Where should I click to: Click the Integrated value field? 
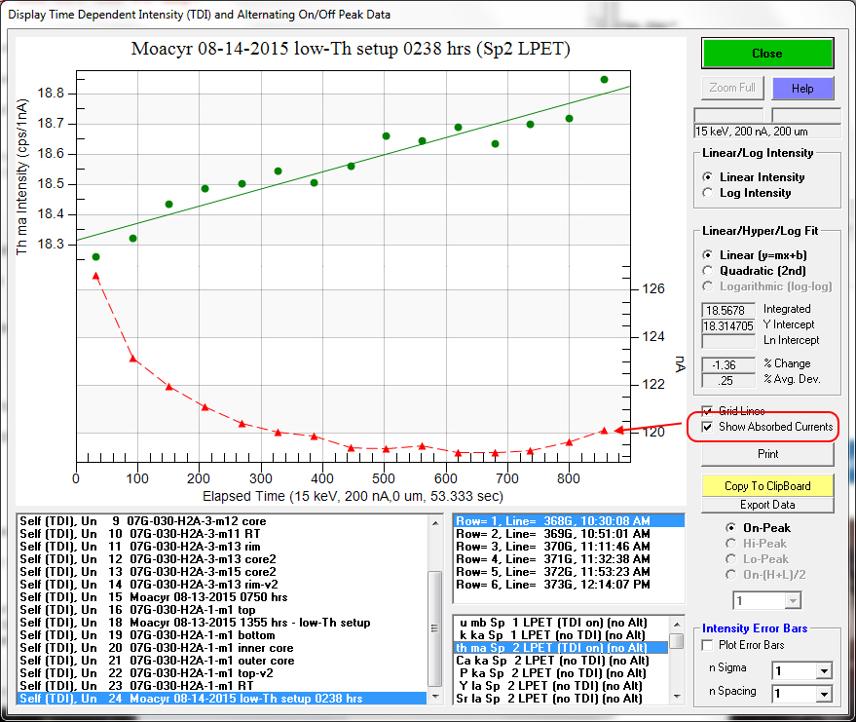[727, 310]
